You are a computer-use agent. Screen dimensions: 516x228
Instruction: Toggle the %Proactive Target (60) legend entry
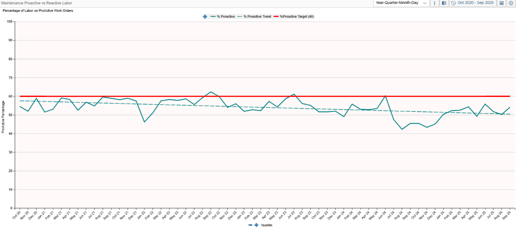coord(293,17)
